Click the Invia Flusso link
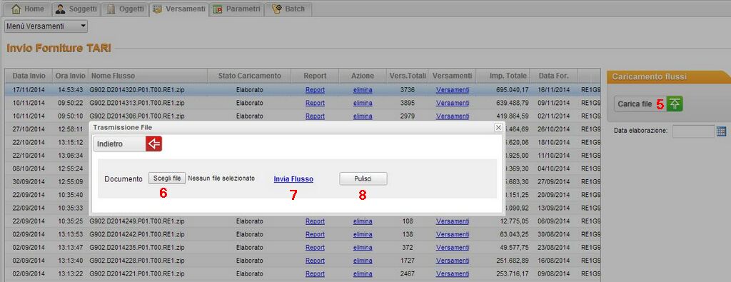The height and width of the screenshot is (282, 731). click(x=293, y=179)
